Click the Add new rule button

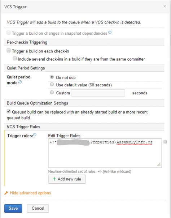(x=67, y=179)
